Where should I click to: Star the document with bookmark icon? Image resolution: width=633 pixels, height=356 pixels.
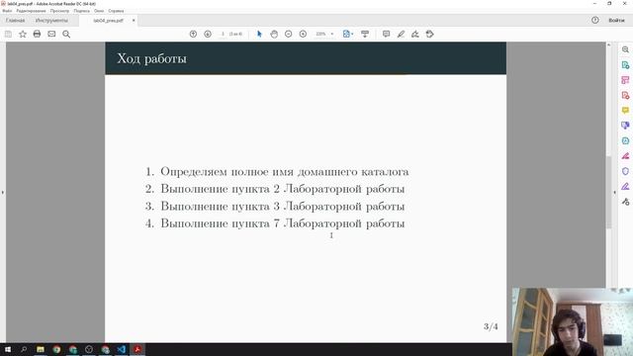23,35
